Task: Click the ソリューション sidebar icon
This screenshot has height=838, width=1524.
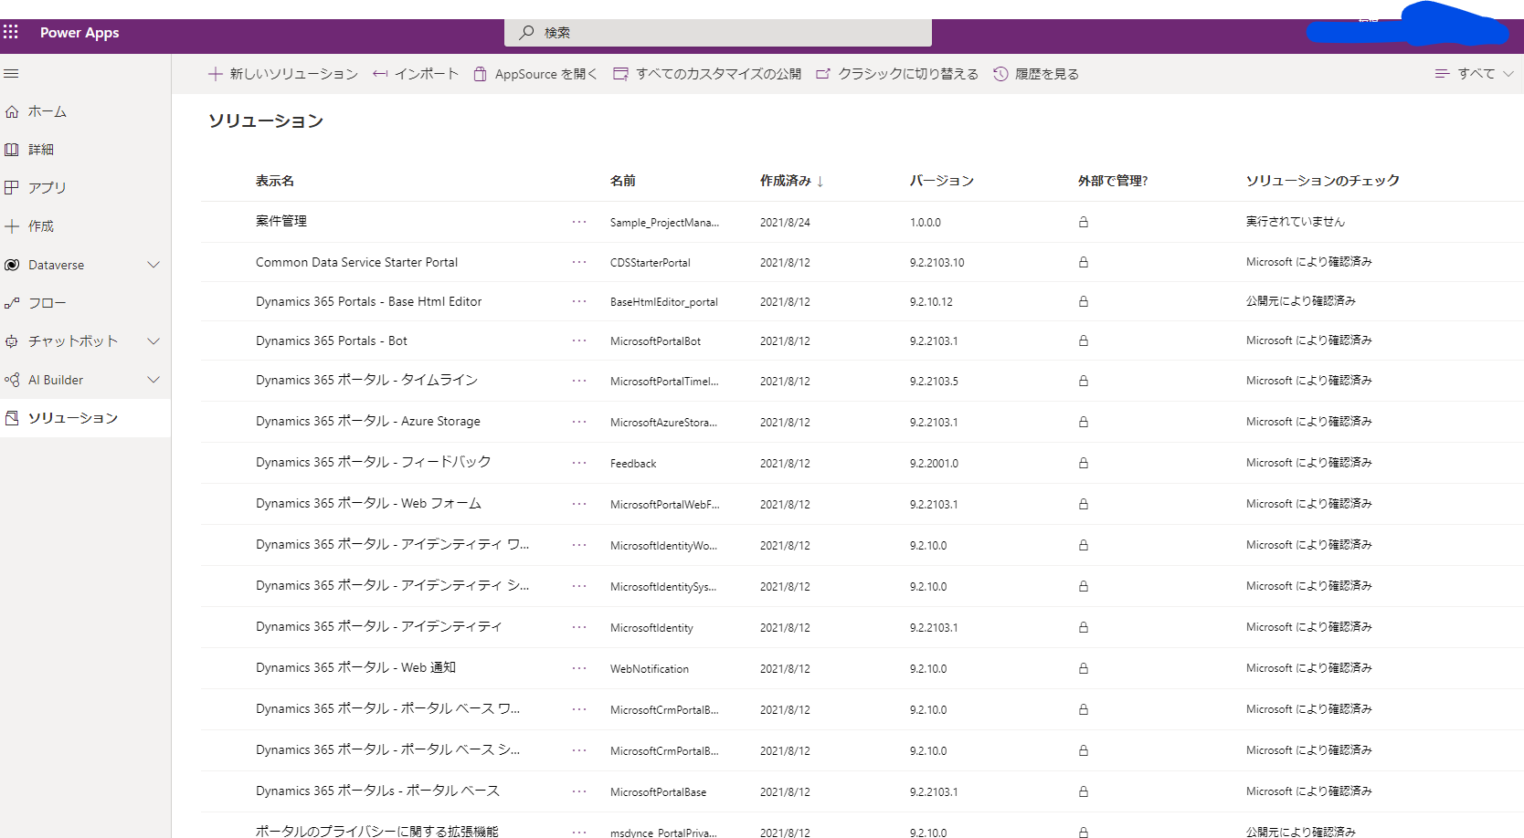Action: tap(12, 418)
